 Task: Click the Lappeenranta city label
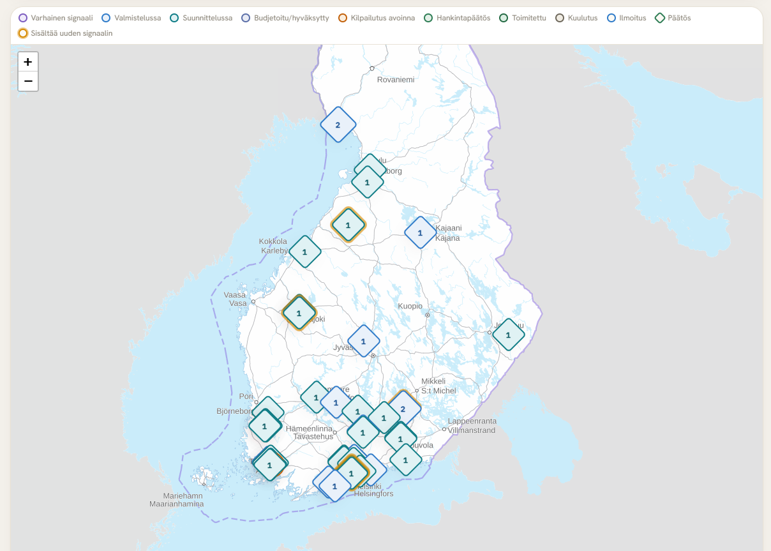[472, 421]
